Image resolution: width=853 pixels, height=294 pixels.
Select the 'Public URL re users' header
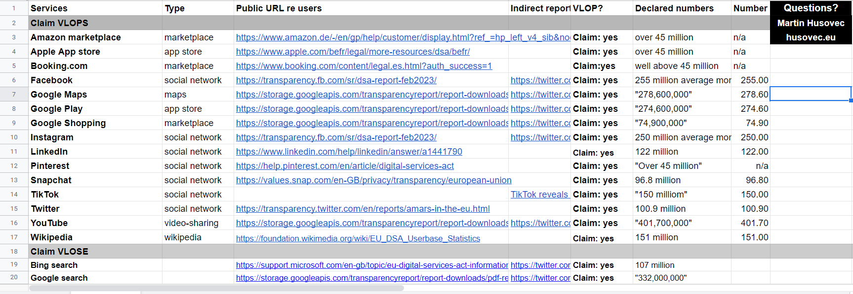[371, 8]
